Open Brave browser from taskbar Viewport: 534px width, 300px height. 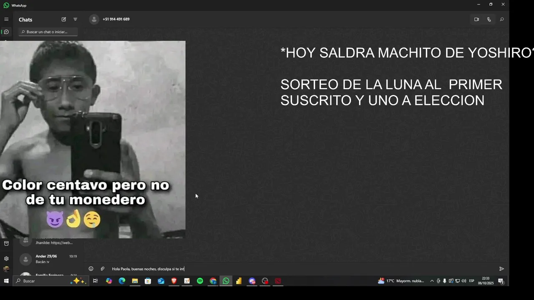(174, 281)
